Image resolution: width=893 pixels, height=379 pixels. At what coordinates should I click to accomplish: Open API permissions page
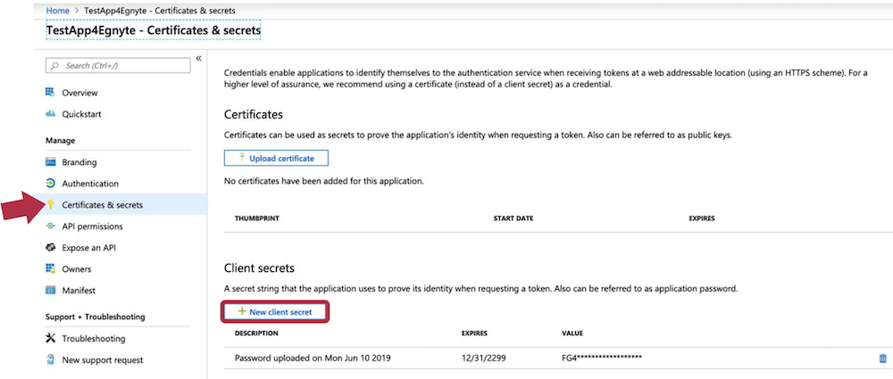pyautogui.click(x=92, y=227)
